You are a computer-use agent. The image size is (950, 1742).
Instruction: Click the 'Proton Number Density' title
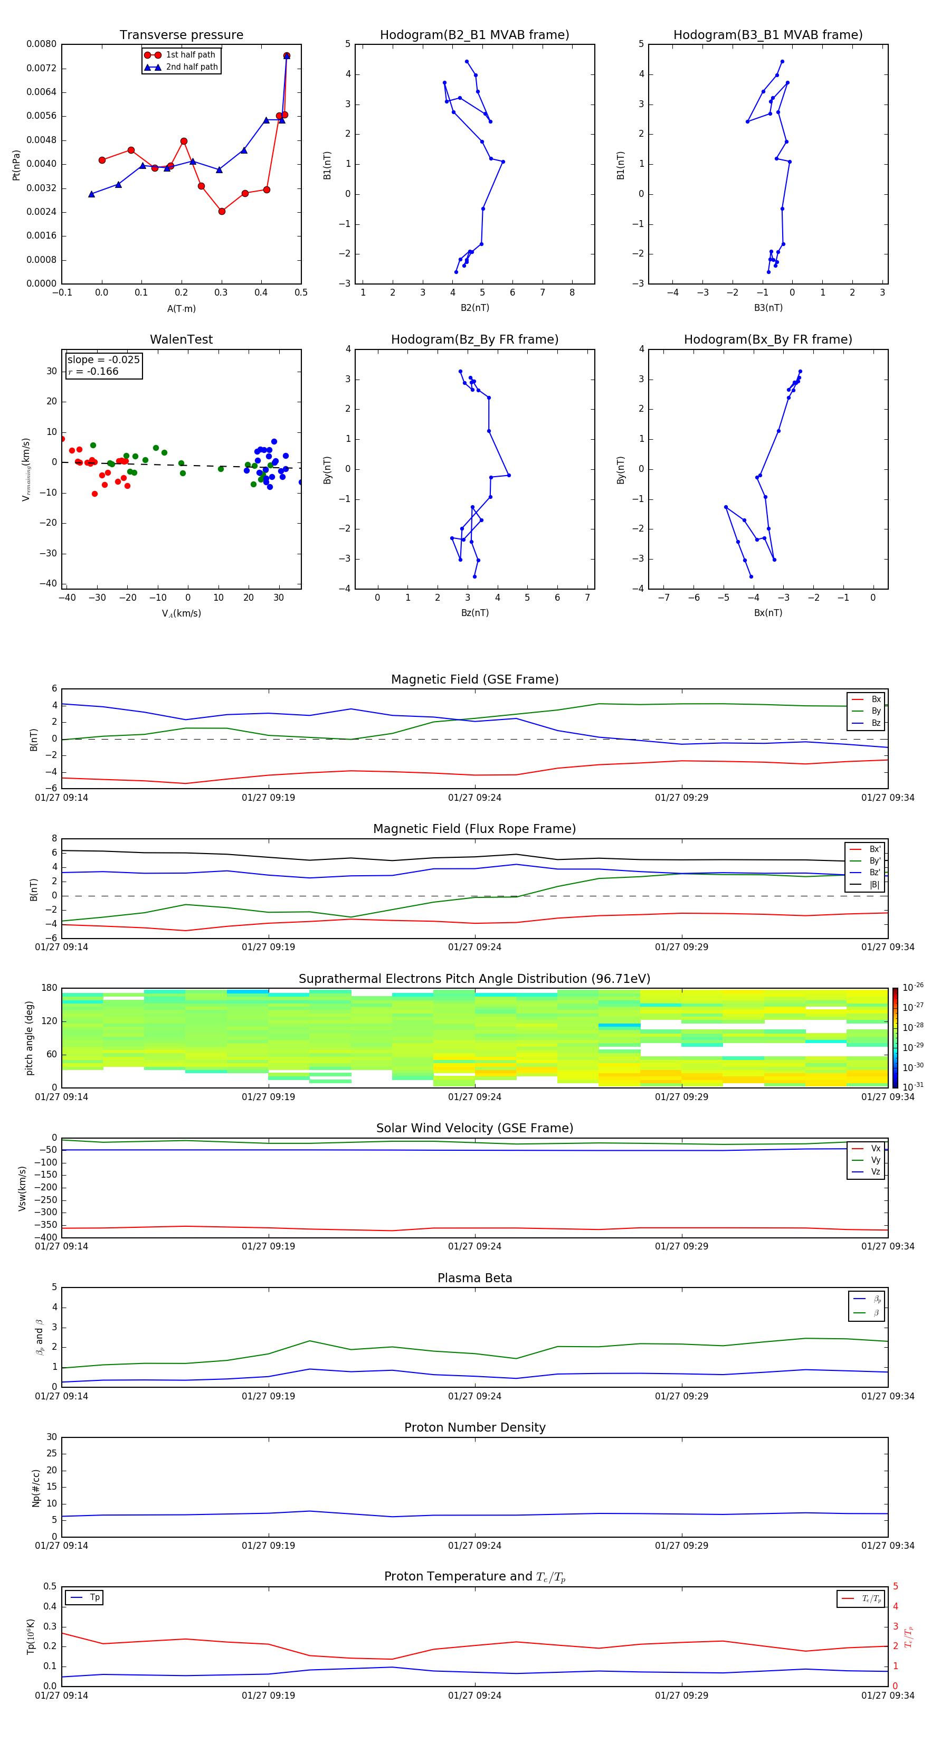point(474,1428)
